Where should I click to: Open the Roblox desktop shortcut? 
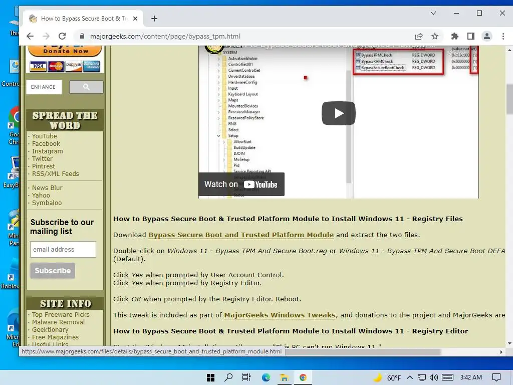tap(10, 275)
